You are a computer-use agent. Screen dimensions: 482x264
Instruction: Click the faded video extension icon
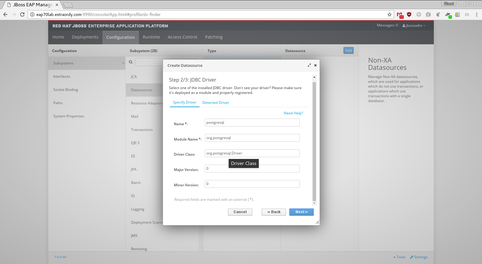click(x=467, y=14)
